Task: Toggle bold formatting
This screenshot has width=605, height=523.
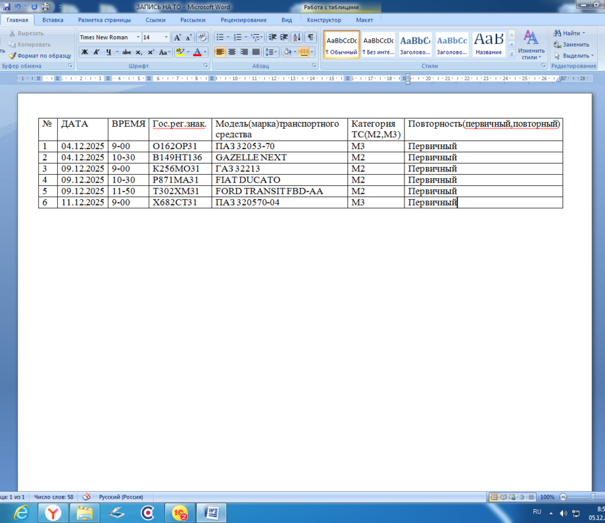Action: [x=84, y=52]
